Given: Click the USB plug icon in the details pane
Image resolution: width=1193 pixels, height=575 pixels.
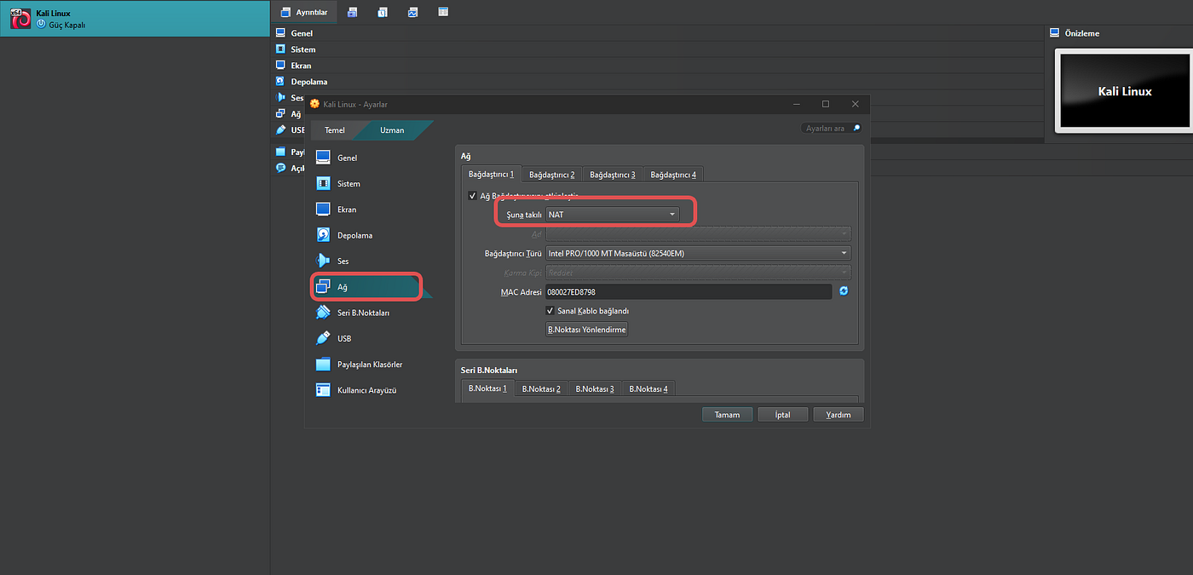Looking at the screenshot, I should (x=280, y=129).
